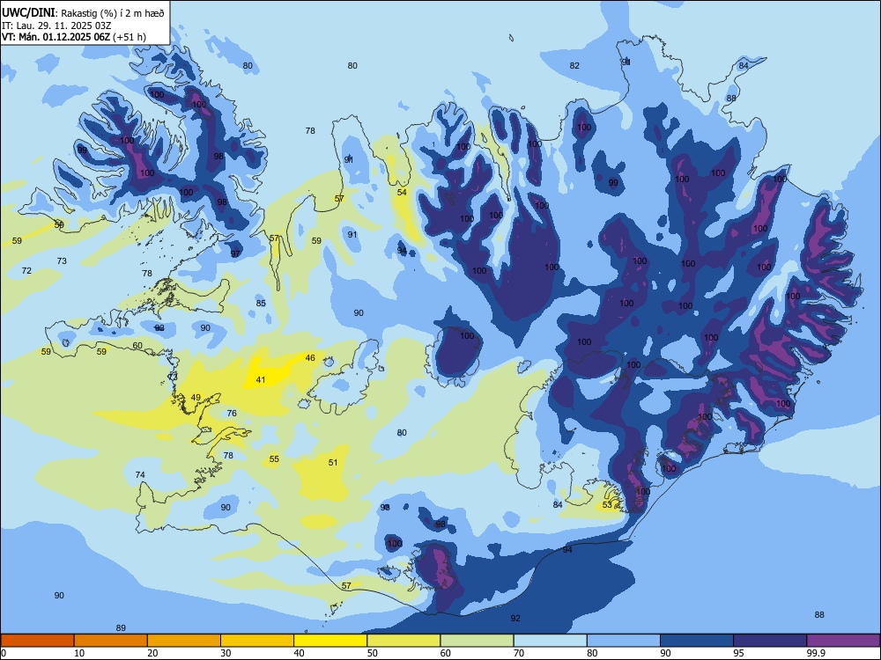
Task: Pick the light green 60–70 legend swatch
Action: coord(477,641)
